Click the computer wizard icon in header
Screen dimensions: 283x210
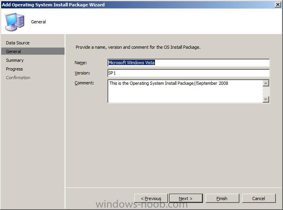pyautogui.click(x=14, y=22)
